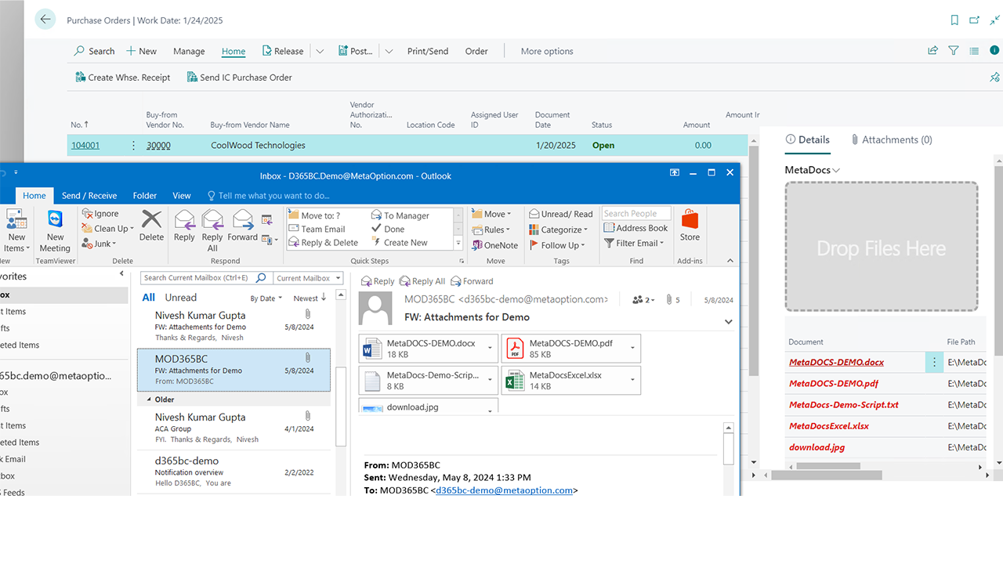This screenshot has height=564, width=1003.
Task: Select the Outlook Folder tab
Action: tap(145, 196)
